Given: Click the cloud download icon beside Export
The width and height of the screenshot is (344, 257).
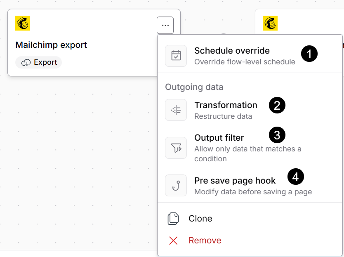Looking at the screenshot, I should 26,63.
